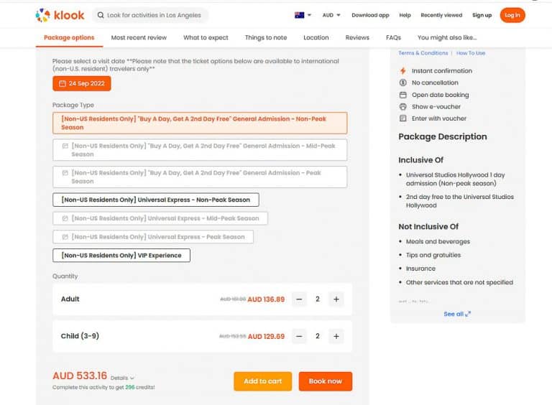
Task: Increase Adult quantity with plus icon
Action: point(336,299)
